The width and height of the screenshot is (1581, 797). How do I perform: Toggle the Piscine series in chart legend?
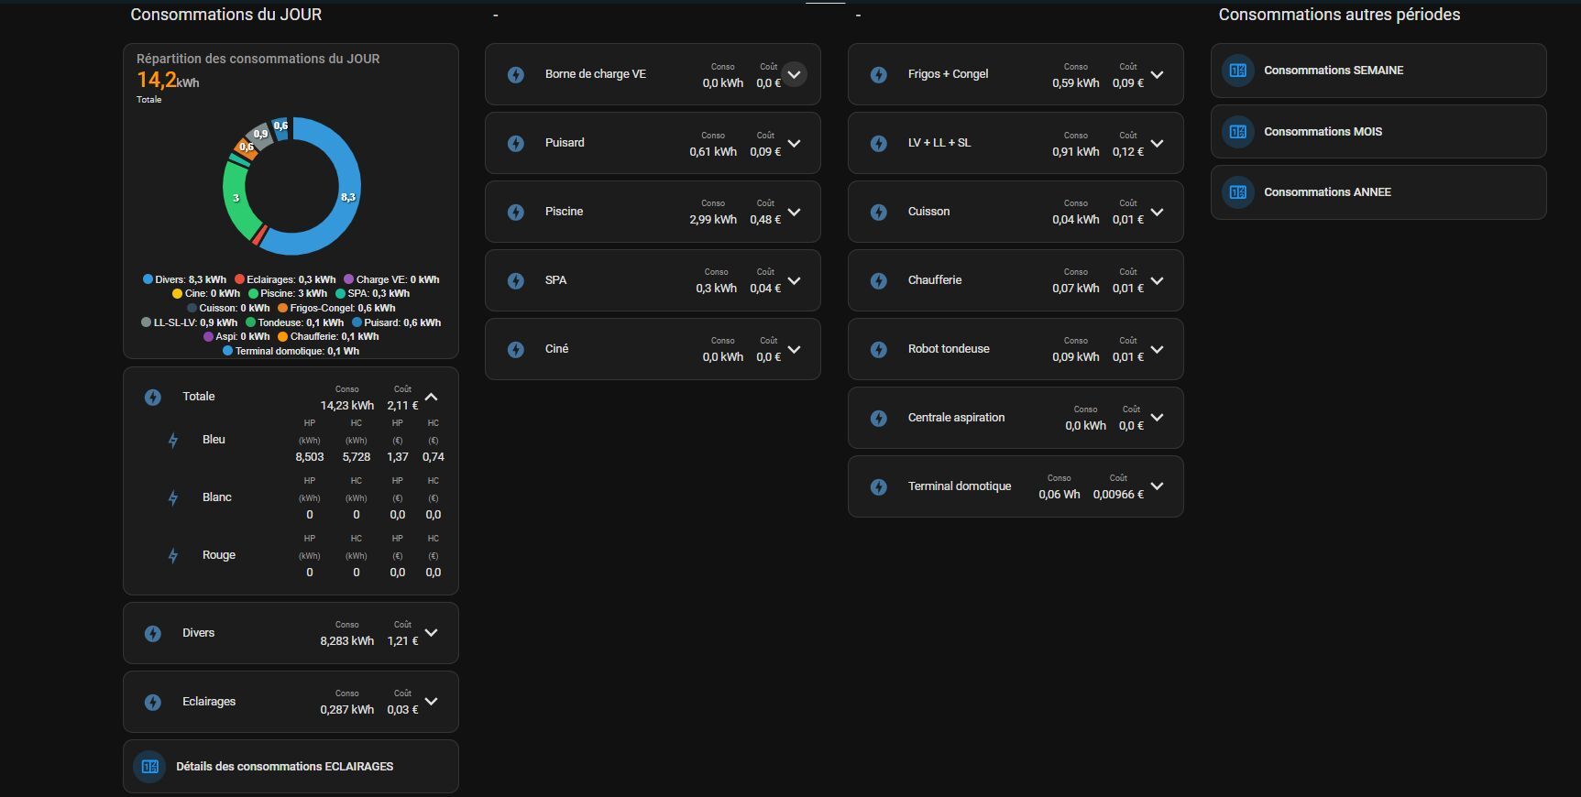pyautogui.click(x=288, y=294)
